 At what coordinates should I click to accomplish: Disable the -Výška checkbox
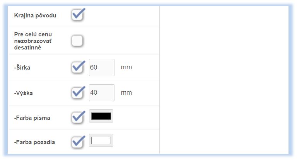click(x=77, y=93)
